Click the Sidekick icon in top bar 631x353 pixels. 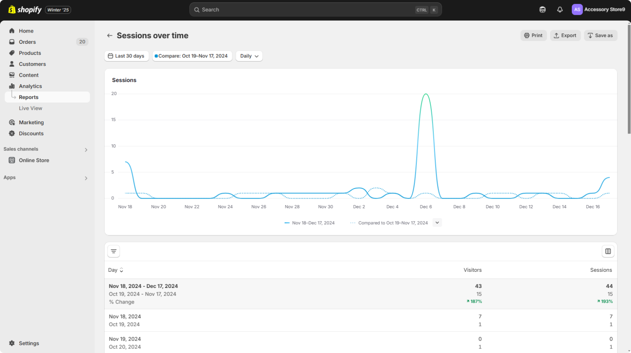(x=542, y=10)
